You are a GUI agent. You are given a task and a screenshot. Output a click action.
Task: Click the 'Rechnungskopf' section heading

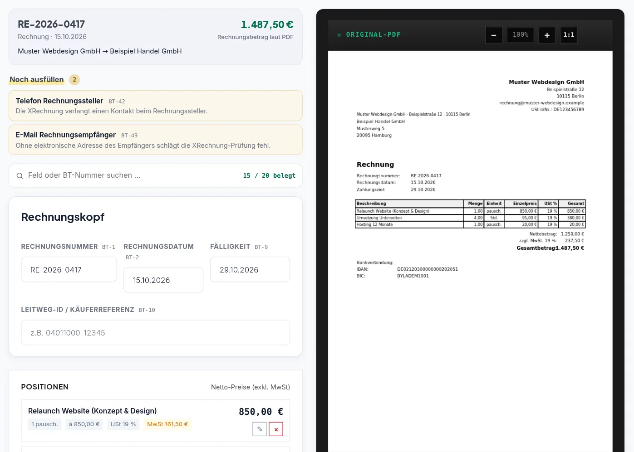pyautogui.click(x=63, y=217)
